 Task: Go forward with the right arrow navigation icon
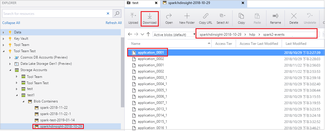tap(136, 35)
